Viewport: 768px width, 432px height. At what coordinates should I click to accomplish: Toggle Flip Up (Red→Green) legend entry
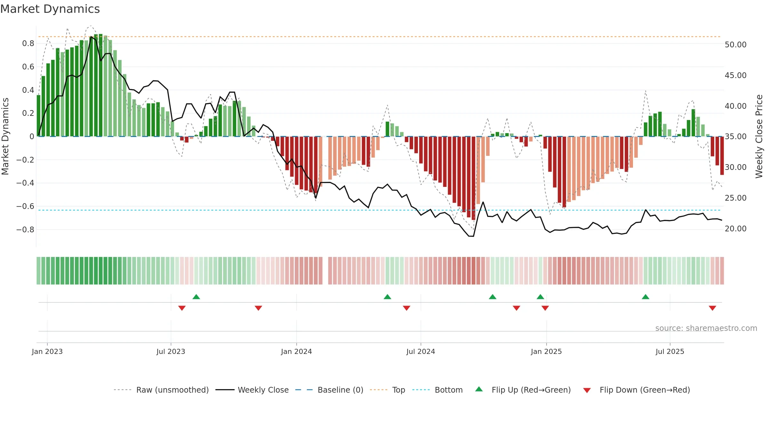[523, 390]
